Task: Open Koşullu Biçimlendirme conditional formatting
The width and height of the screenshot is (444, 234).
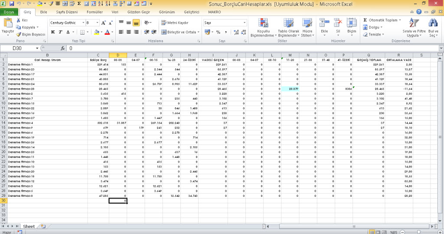Action: click(264, 28)
